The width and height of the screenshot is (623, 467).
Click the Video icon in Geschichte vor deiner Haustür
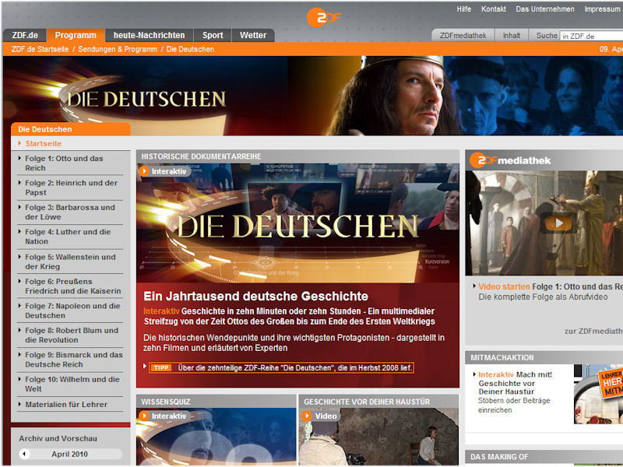coord(306,416)
